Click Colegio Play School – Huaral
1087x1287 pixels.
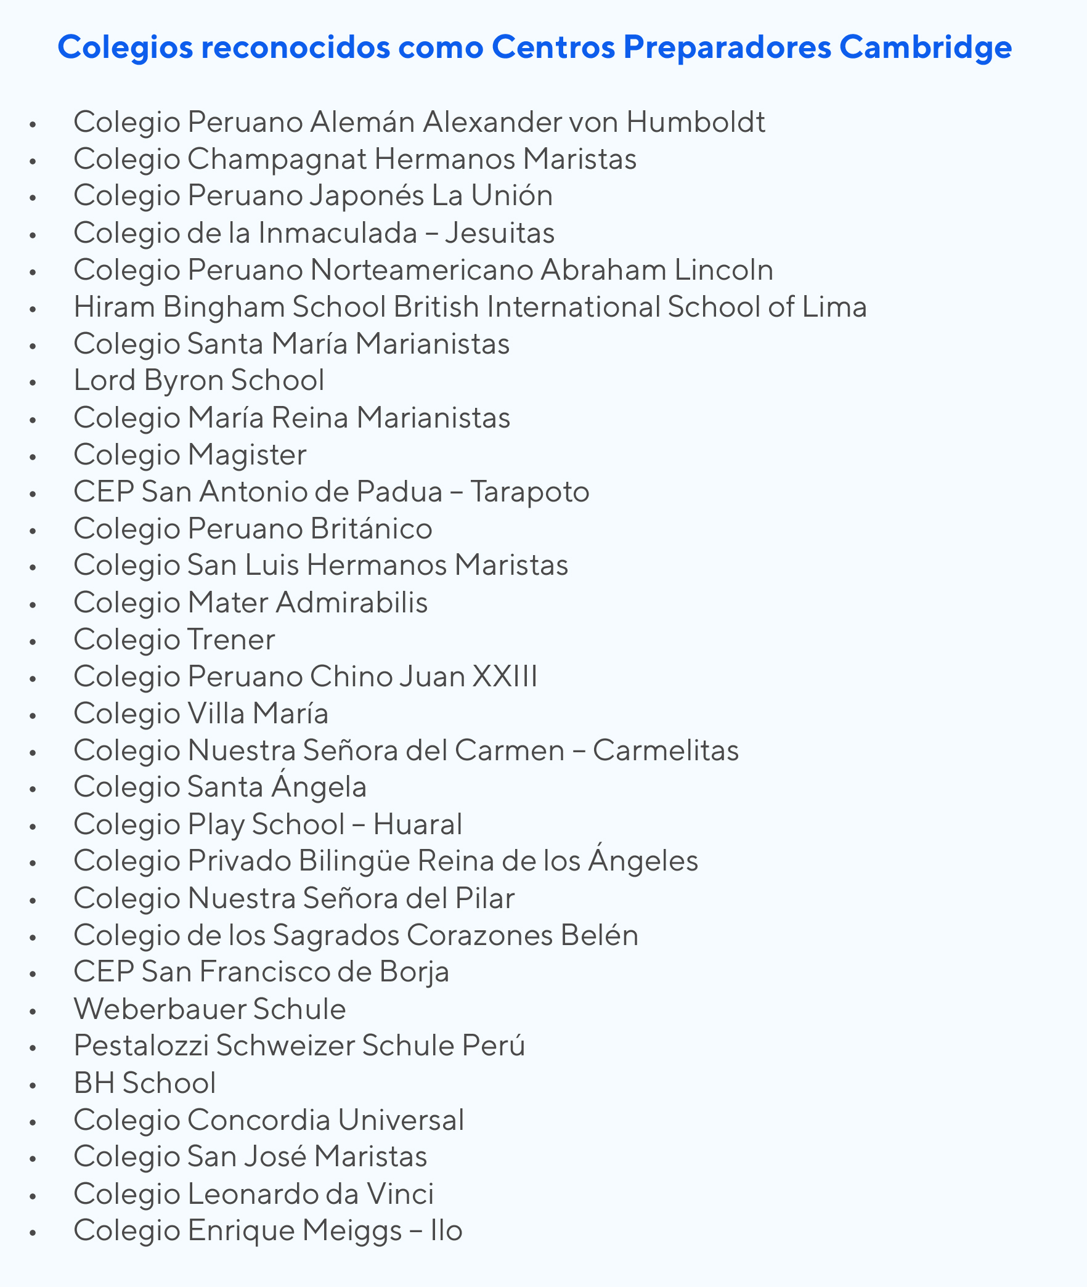[x=268, y=824]
